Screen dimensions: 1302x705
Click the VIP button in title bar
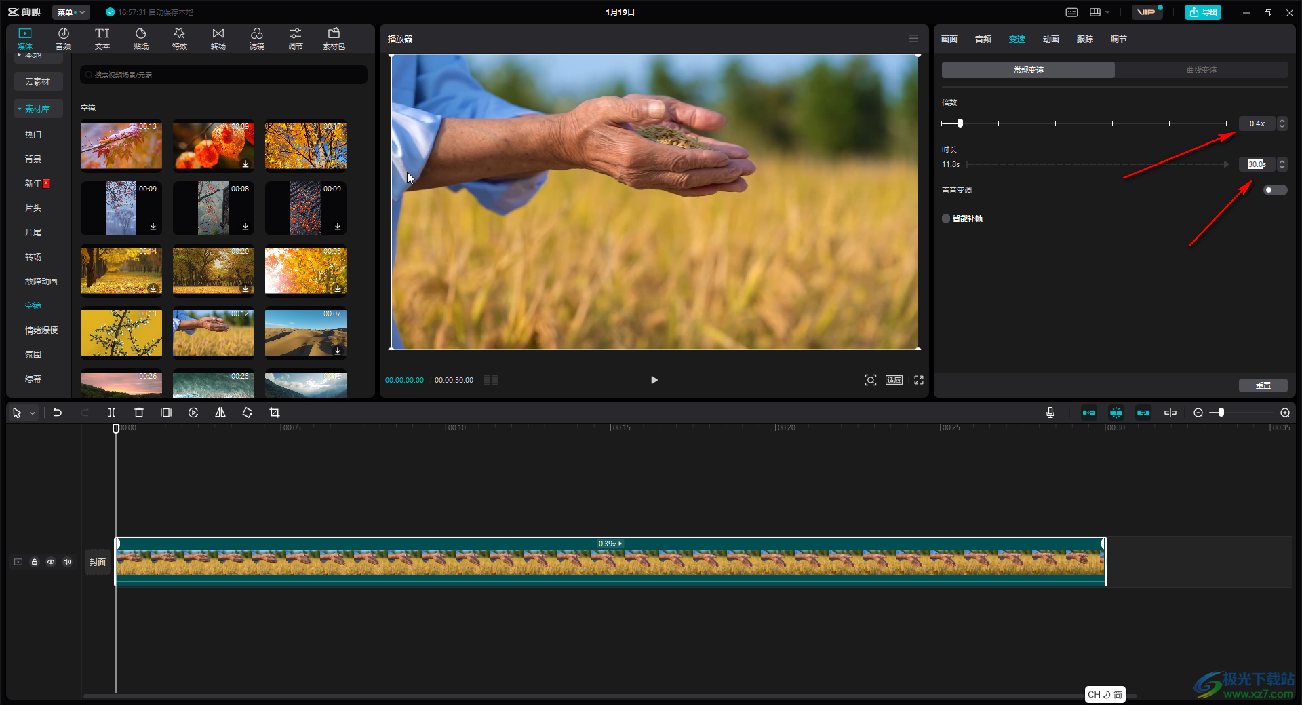[1146, 12]
